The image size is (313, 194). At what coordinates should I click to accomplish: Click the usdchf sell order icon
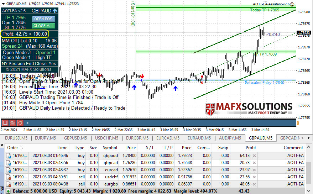pos(9,177)
